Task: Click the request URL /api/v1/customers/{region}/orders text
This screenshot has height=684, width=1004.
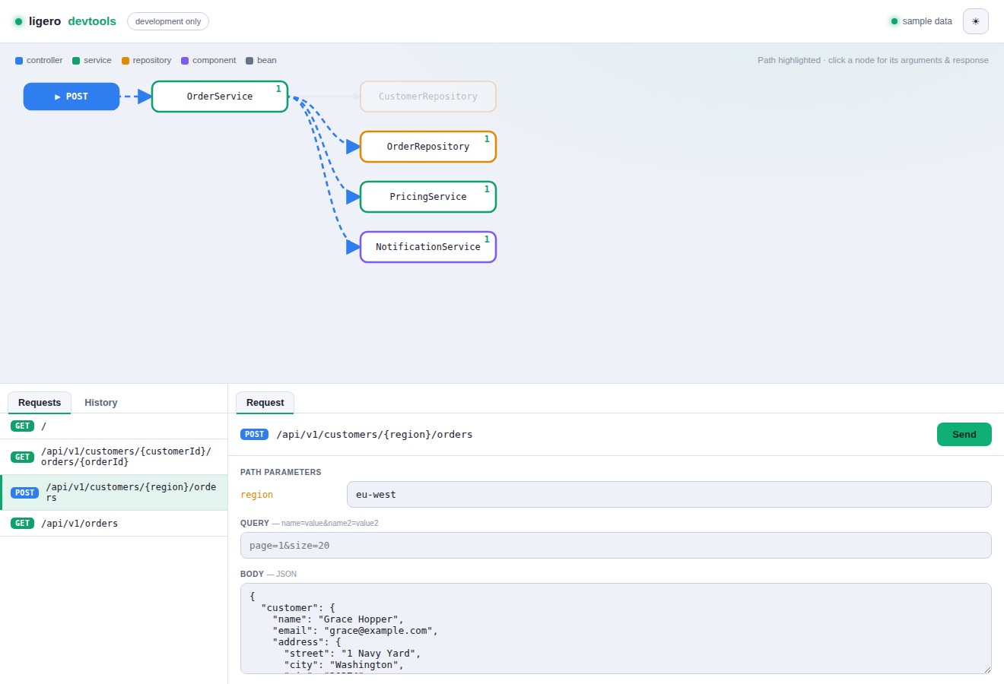Action: pyautogui.click(x=374, y=435)
